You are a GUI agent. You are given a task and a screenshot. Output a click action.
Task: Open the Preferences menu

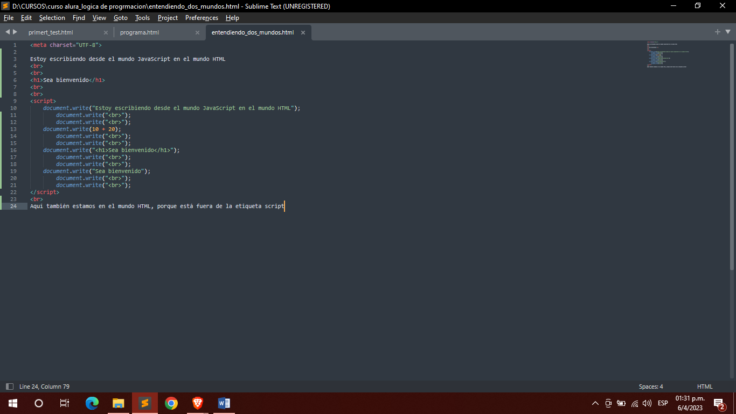click(202, 18)
